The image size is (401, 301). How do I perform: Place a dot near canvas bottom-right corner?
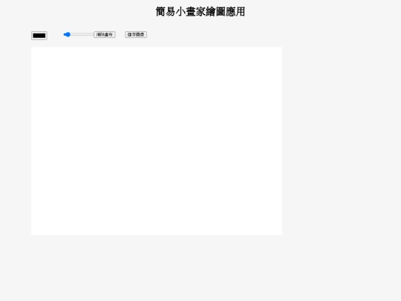click(278, 231)
